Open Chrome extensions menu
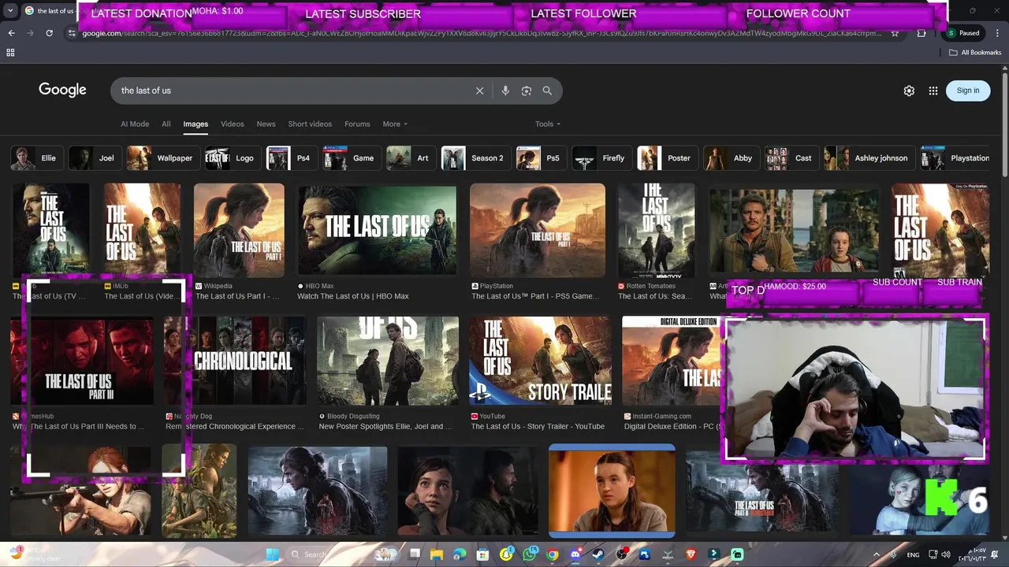 [x=922, y=33]
